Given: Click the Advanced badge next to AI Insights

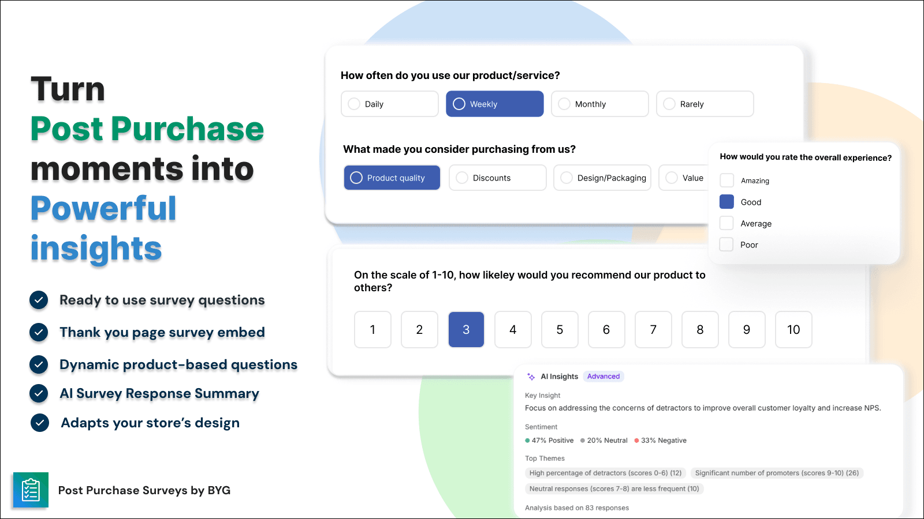Looking at the screenshot, I should point(603,376).
